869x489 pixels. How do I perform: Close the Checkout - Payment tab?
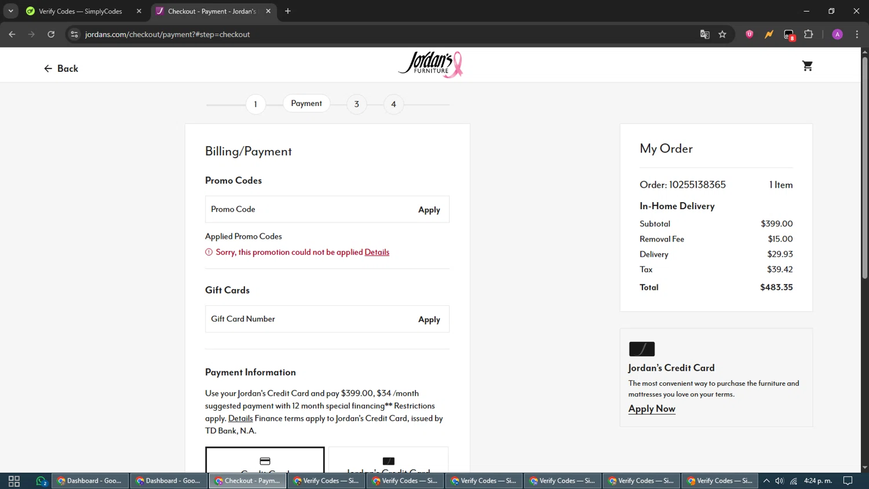click(x=268, y=11)
